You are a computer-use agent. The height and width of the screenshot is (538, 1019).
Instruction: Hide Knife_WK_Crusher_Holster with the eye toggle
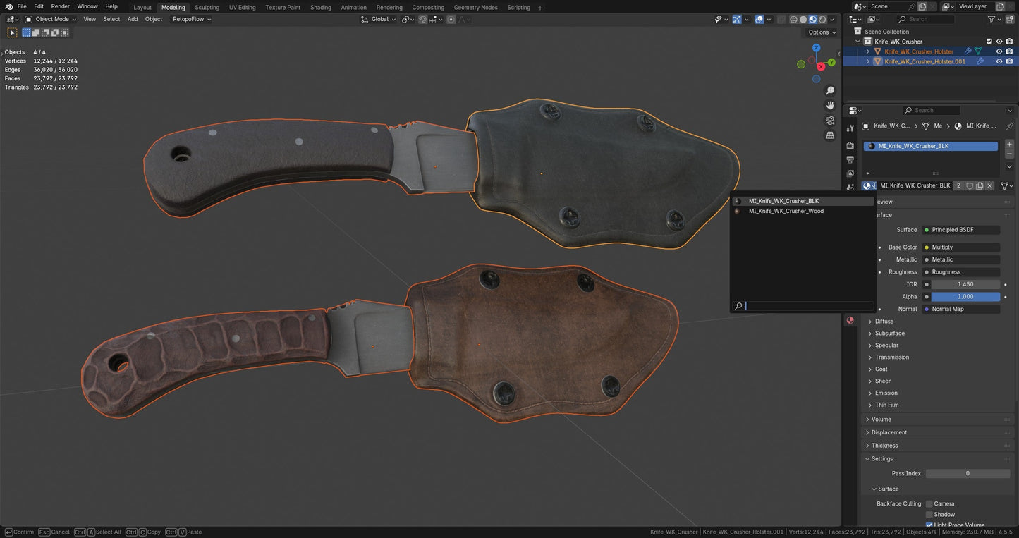tap(999, 51)
